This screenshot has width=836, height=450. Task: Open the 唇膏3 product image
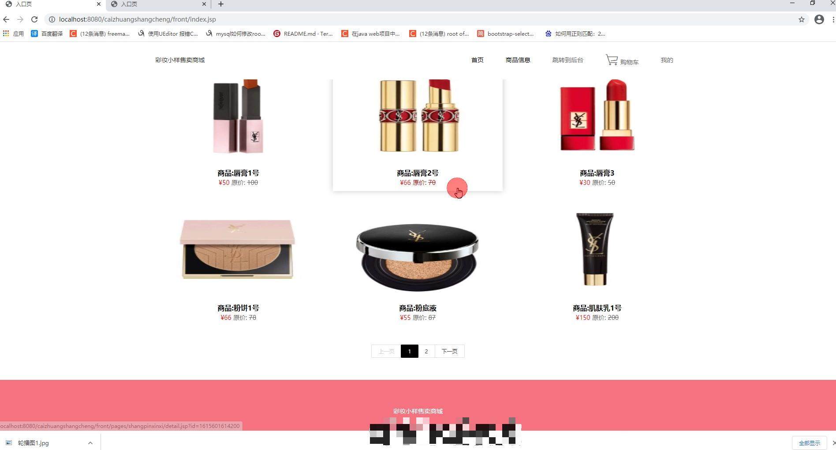tap(597, 116)
